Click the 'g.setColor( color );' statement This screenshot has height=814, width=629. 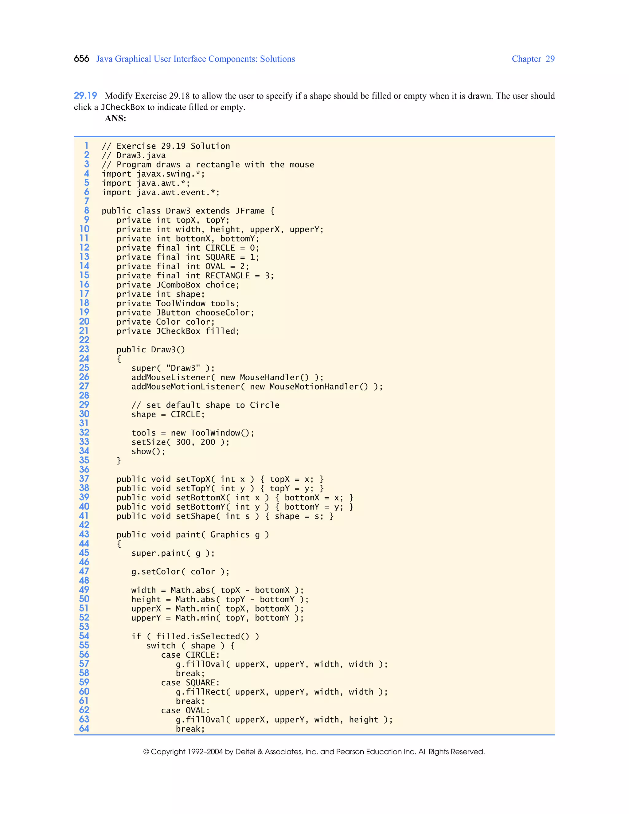[180, 572]
